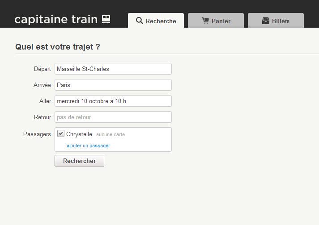Focus the Départ field with Marseille St-Charles

[x=113, y=69]
